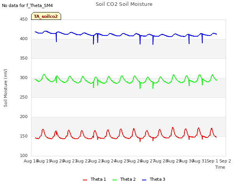Click the 300 y-axis label
Image resolution: width=249 pixels, height=187 pixels.
(x=24, y=78)
